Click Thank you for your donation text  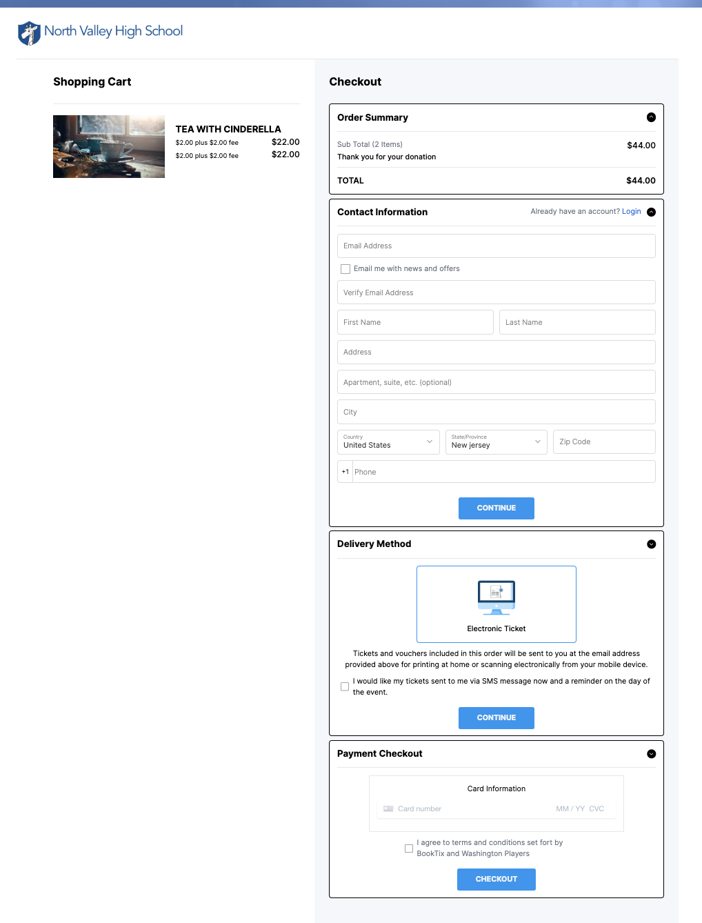pos(386,157)
